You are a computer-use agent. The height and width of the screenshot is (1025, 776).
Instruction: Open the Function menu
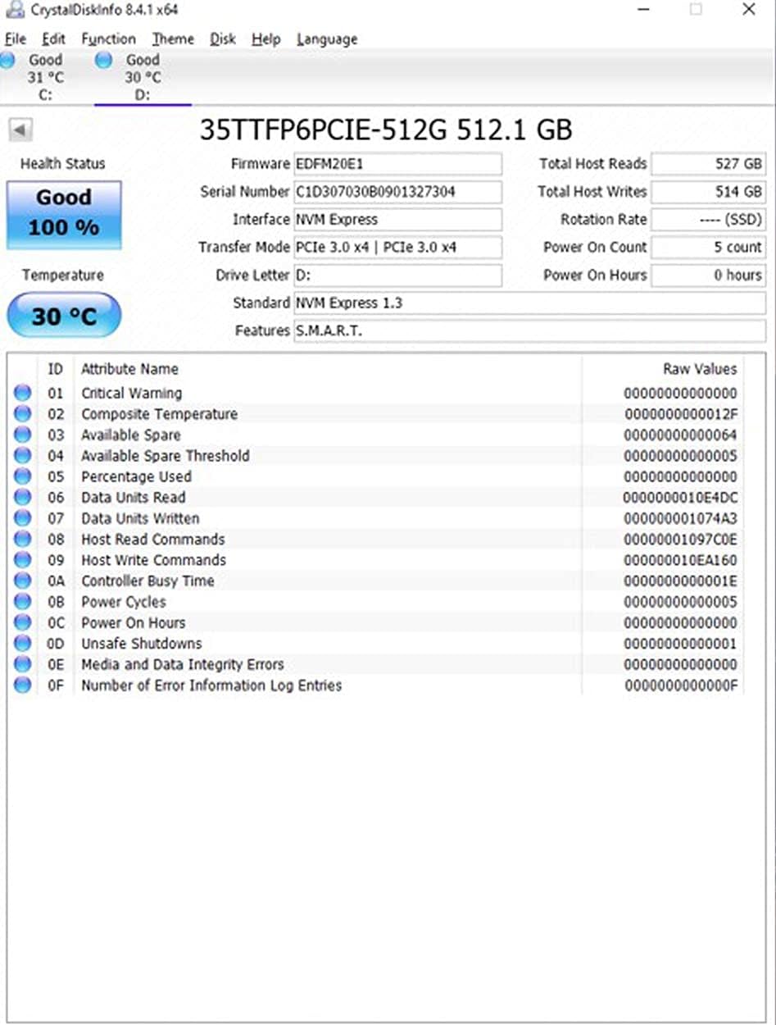click(x=108, y=39)
